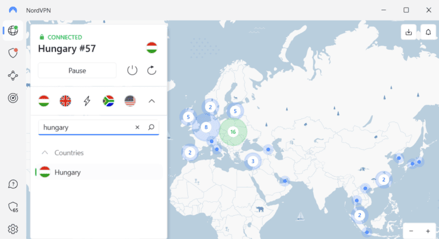Collapse the Countries section

[x=44, y=153]
